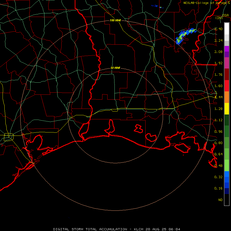Click the 2.40 legend value
The image size is (231, 231).
pos(218,29)
